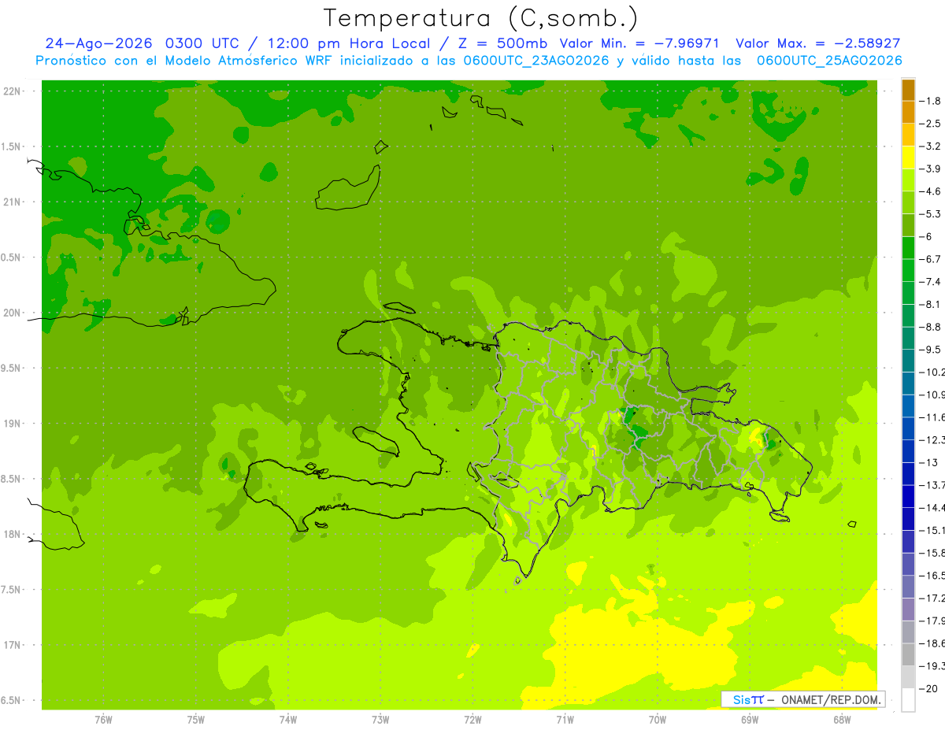The width and height of the screenshot is (945, 730).
Task: Click the legend swatch between -5.3 and -6
Action: click(908, 225)
